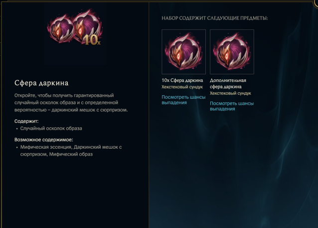Select the Случайный осколок образа list entry
Image resolution: width=318 pixels, height=228 pixels.
pyautogui.click(x=51, y=128)
